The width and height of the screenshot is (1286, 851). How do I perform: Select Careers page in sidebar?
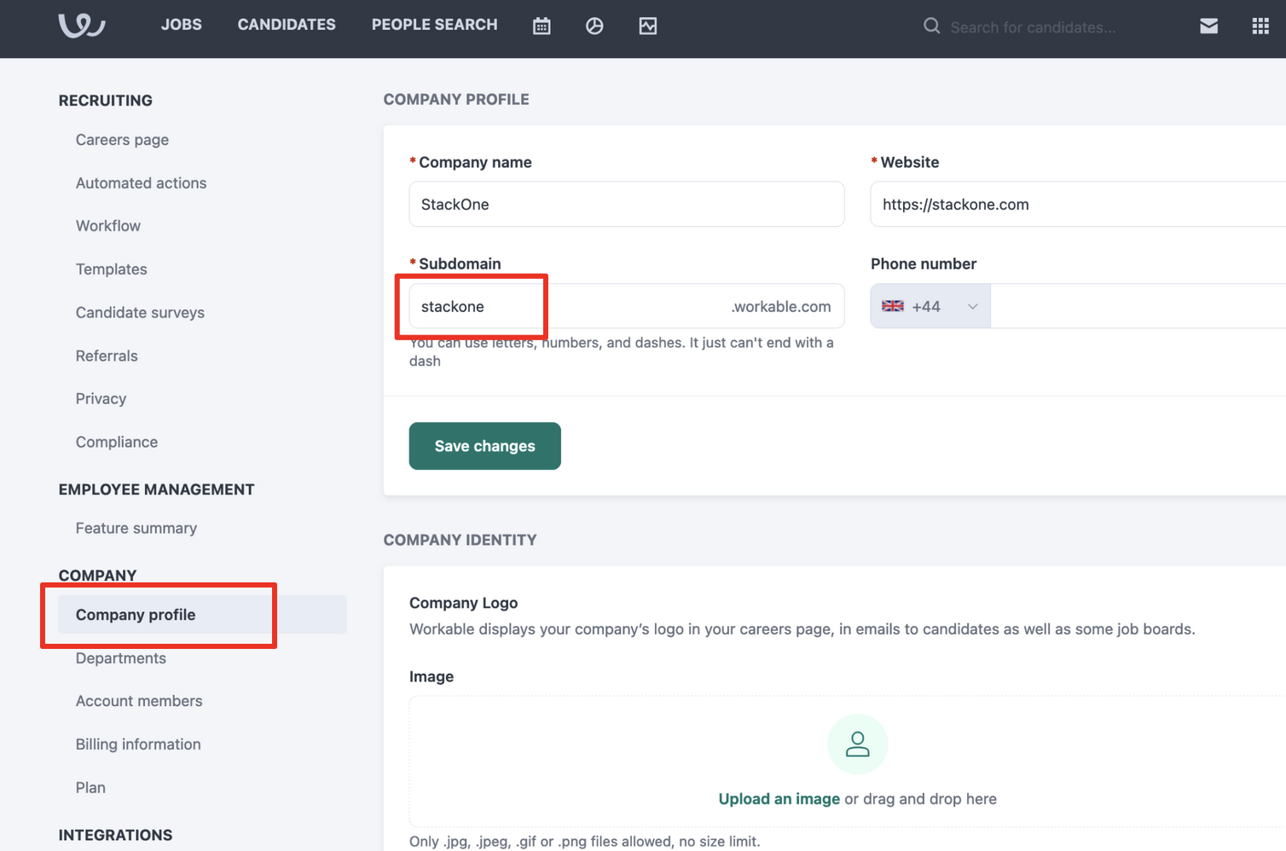(x=122, y=140)
